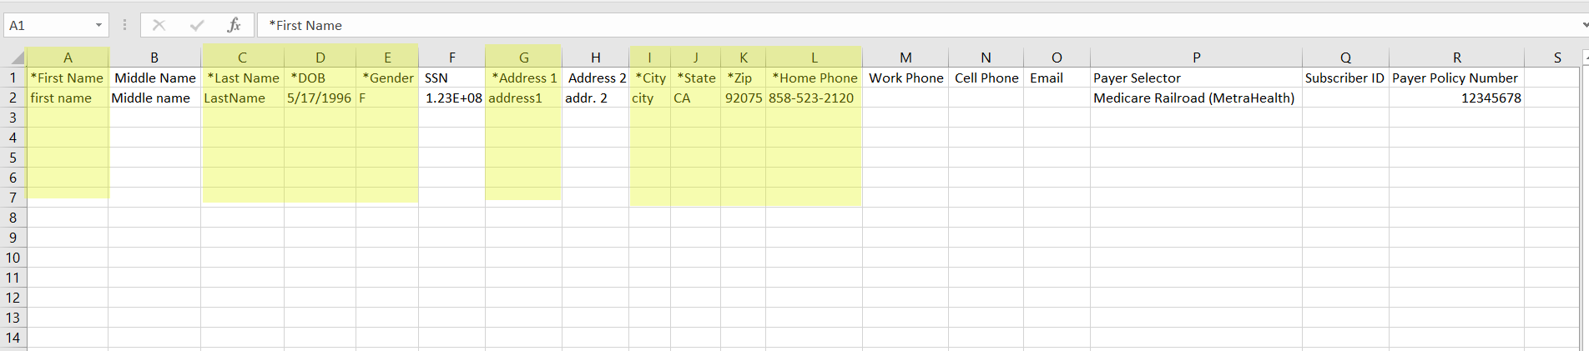Click the DOB cell with 5/17/1996
This screenshot has width=1589, height=351.
320,98
